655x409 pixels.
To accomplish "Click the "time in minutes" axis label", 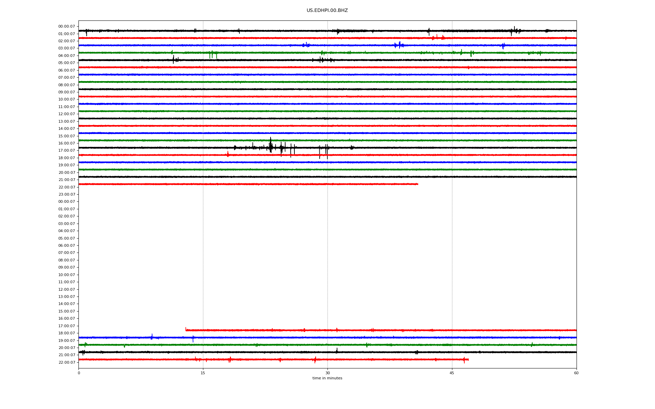I will (327, 378).
